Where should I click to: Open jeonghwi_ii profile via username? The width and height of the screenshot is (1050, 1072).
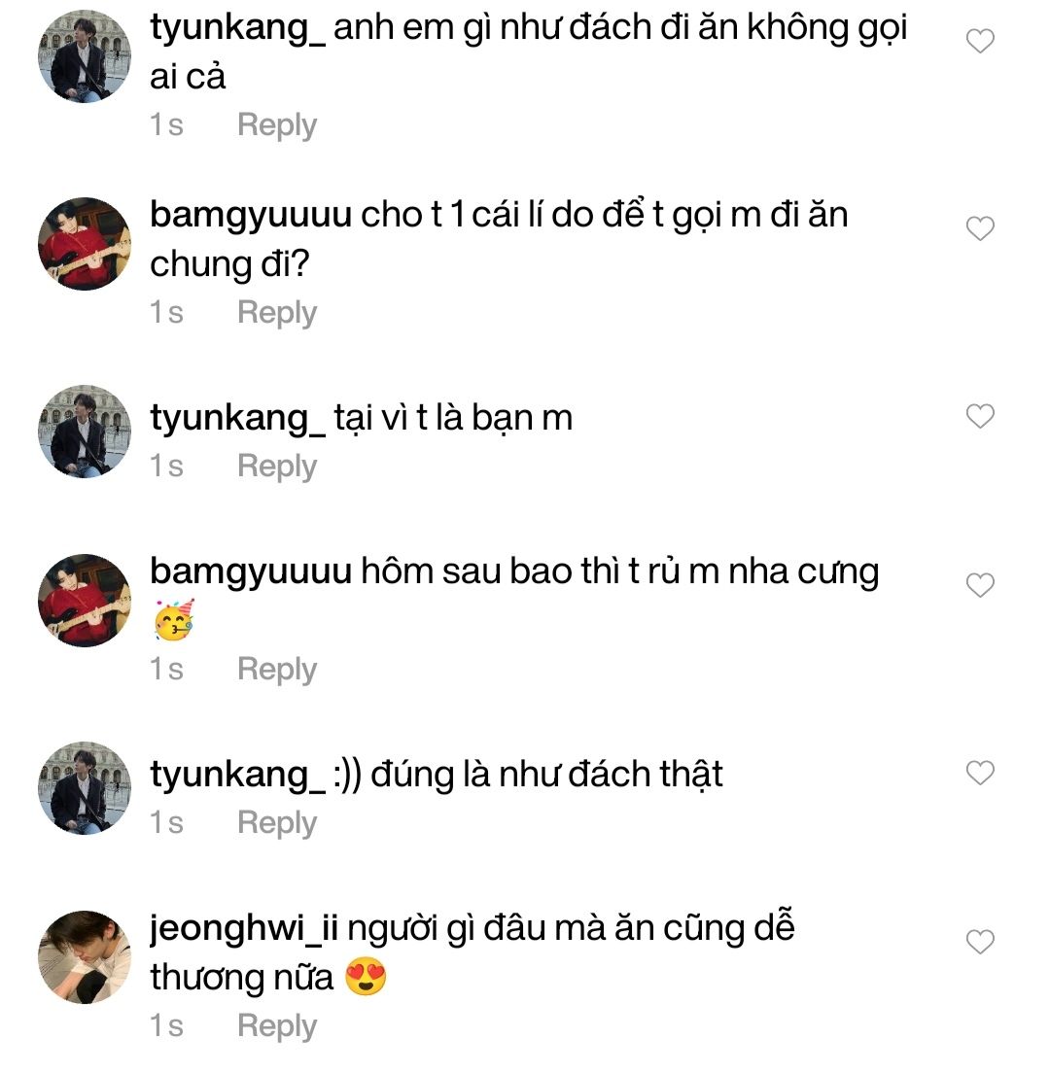pyautogui.click(x=244, y=928)
